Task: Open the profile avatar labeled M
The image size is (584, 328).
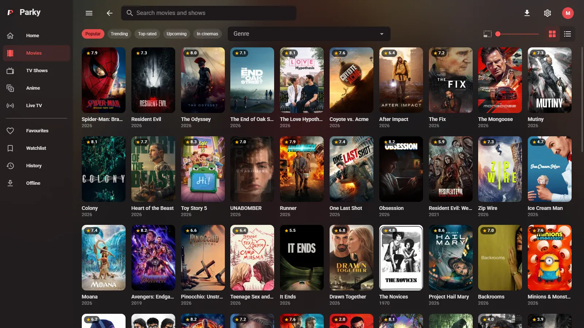Action: [568, 13]
